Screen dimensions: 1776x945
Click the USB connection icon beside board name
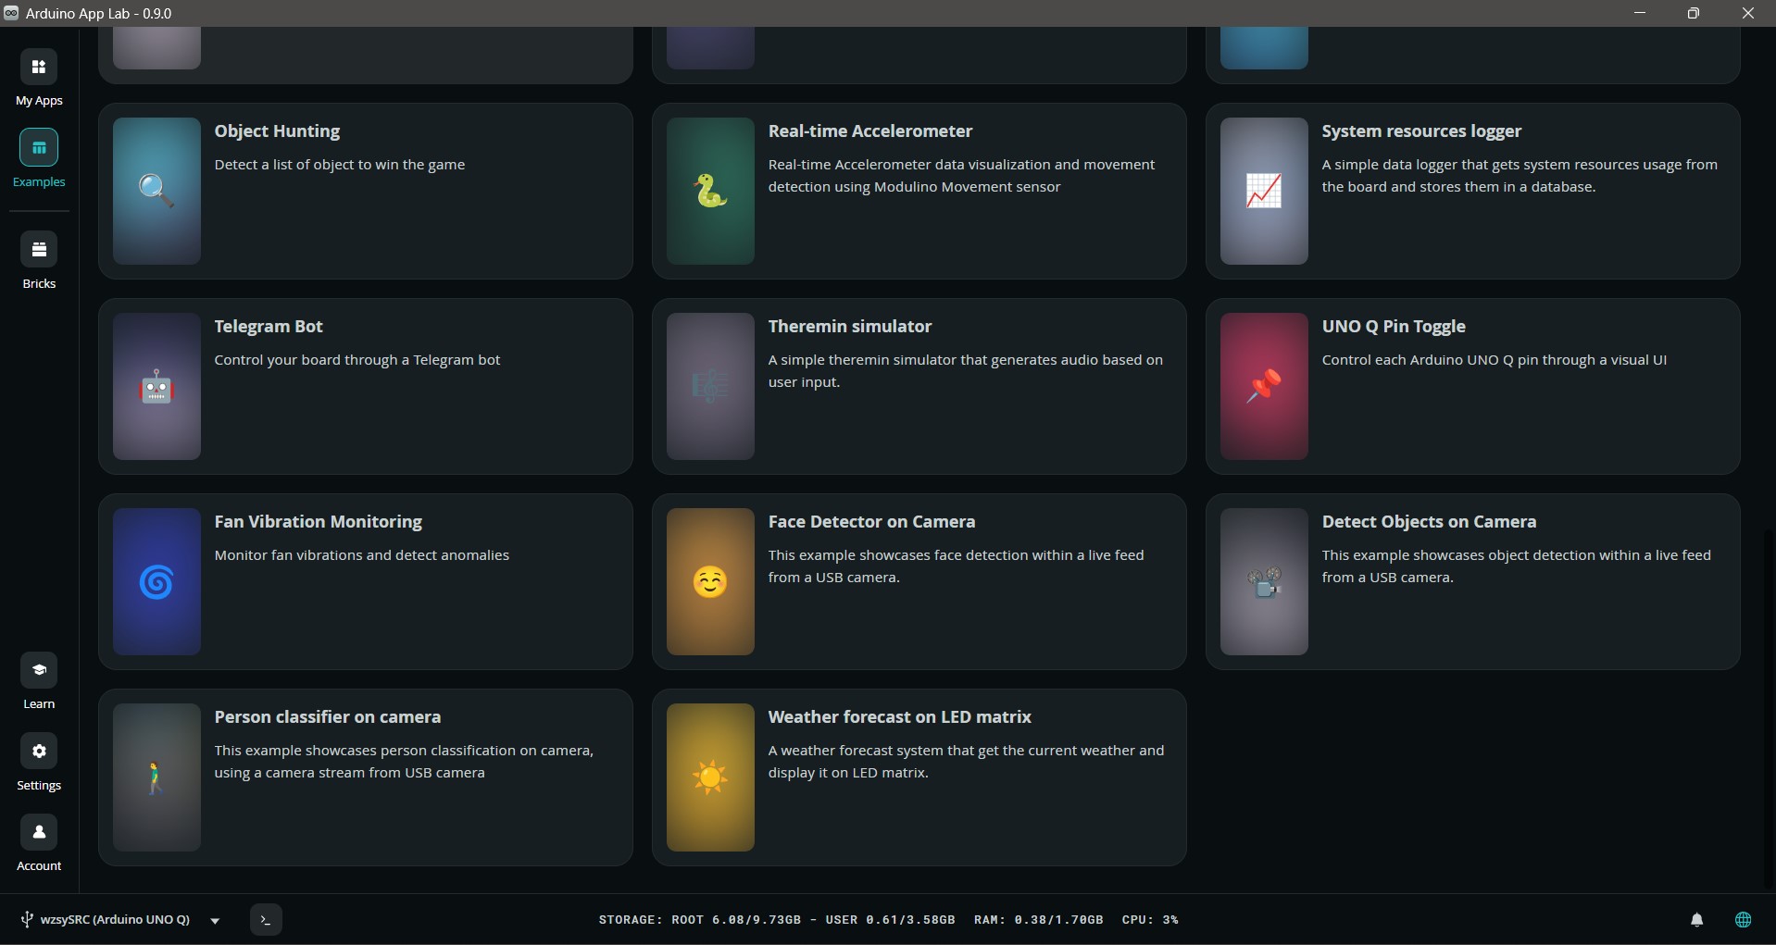tap(27, 920)
